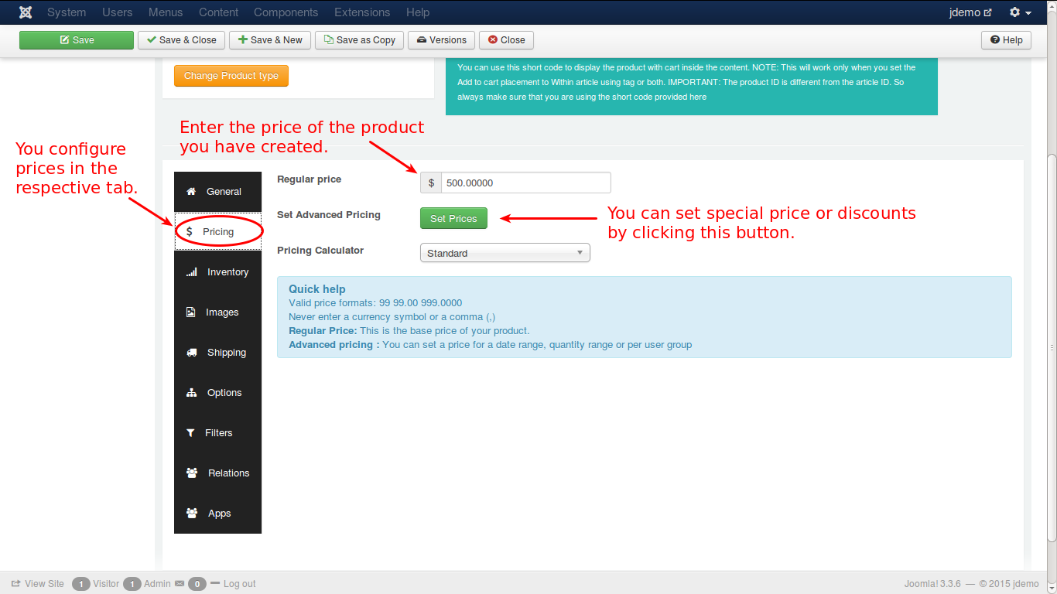Click the Change Product type button

tap(231, 76)
